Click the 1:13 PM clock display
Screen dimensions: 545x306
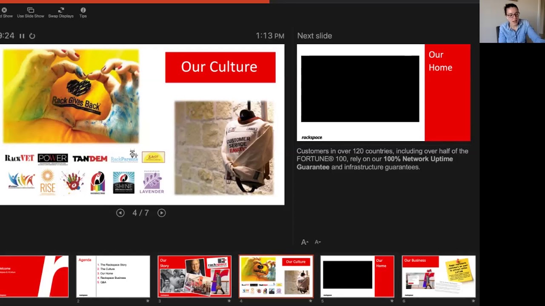(270, 36)
